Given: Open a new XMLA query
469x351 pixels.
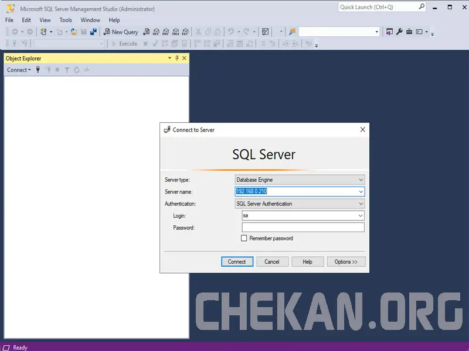Looking at the screenshot, I should [175, 32].
